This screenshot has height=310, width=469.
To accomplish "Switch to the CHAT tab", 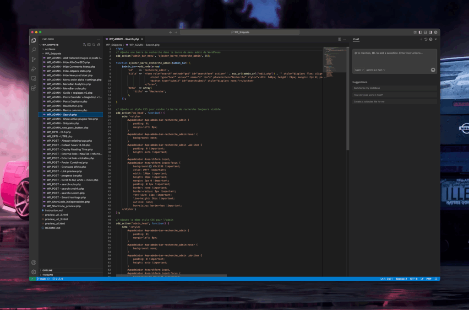I will click(356, 39).
